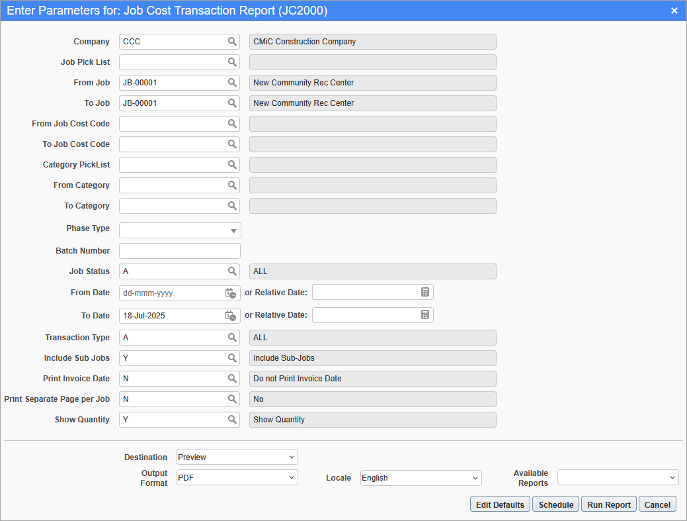Click 'Show Quantity' description text box
Viewport: 687px width, 521px height.
pos(373,420)
